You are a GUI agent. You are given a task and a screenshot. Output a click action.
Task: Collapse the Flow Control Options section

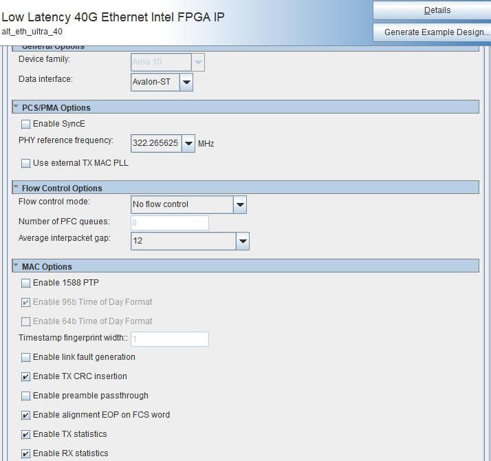pyautogui.click(x=16, y=187)
